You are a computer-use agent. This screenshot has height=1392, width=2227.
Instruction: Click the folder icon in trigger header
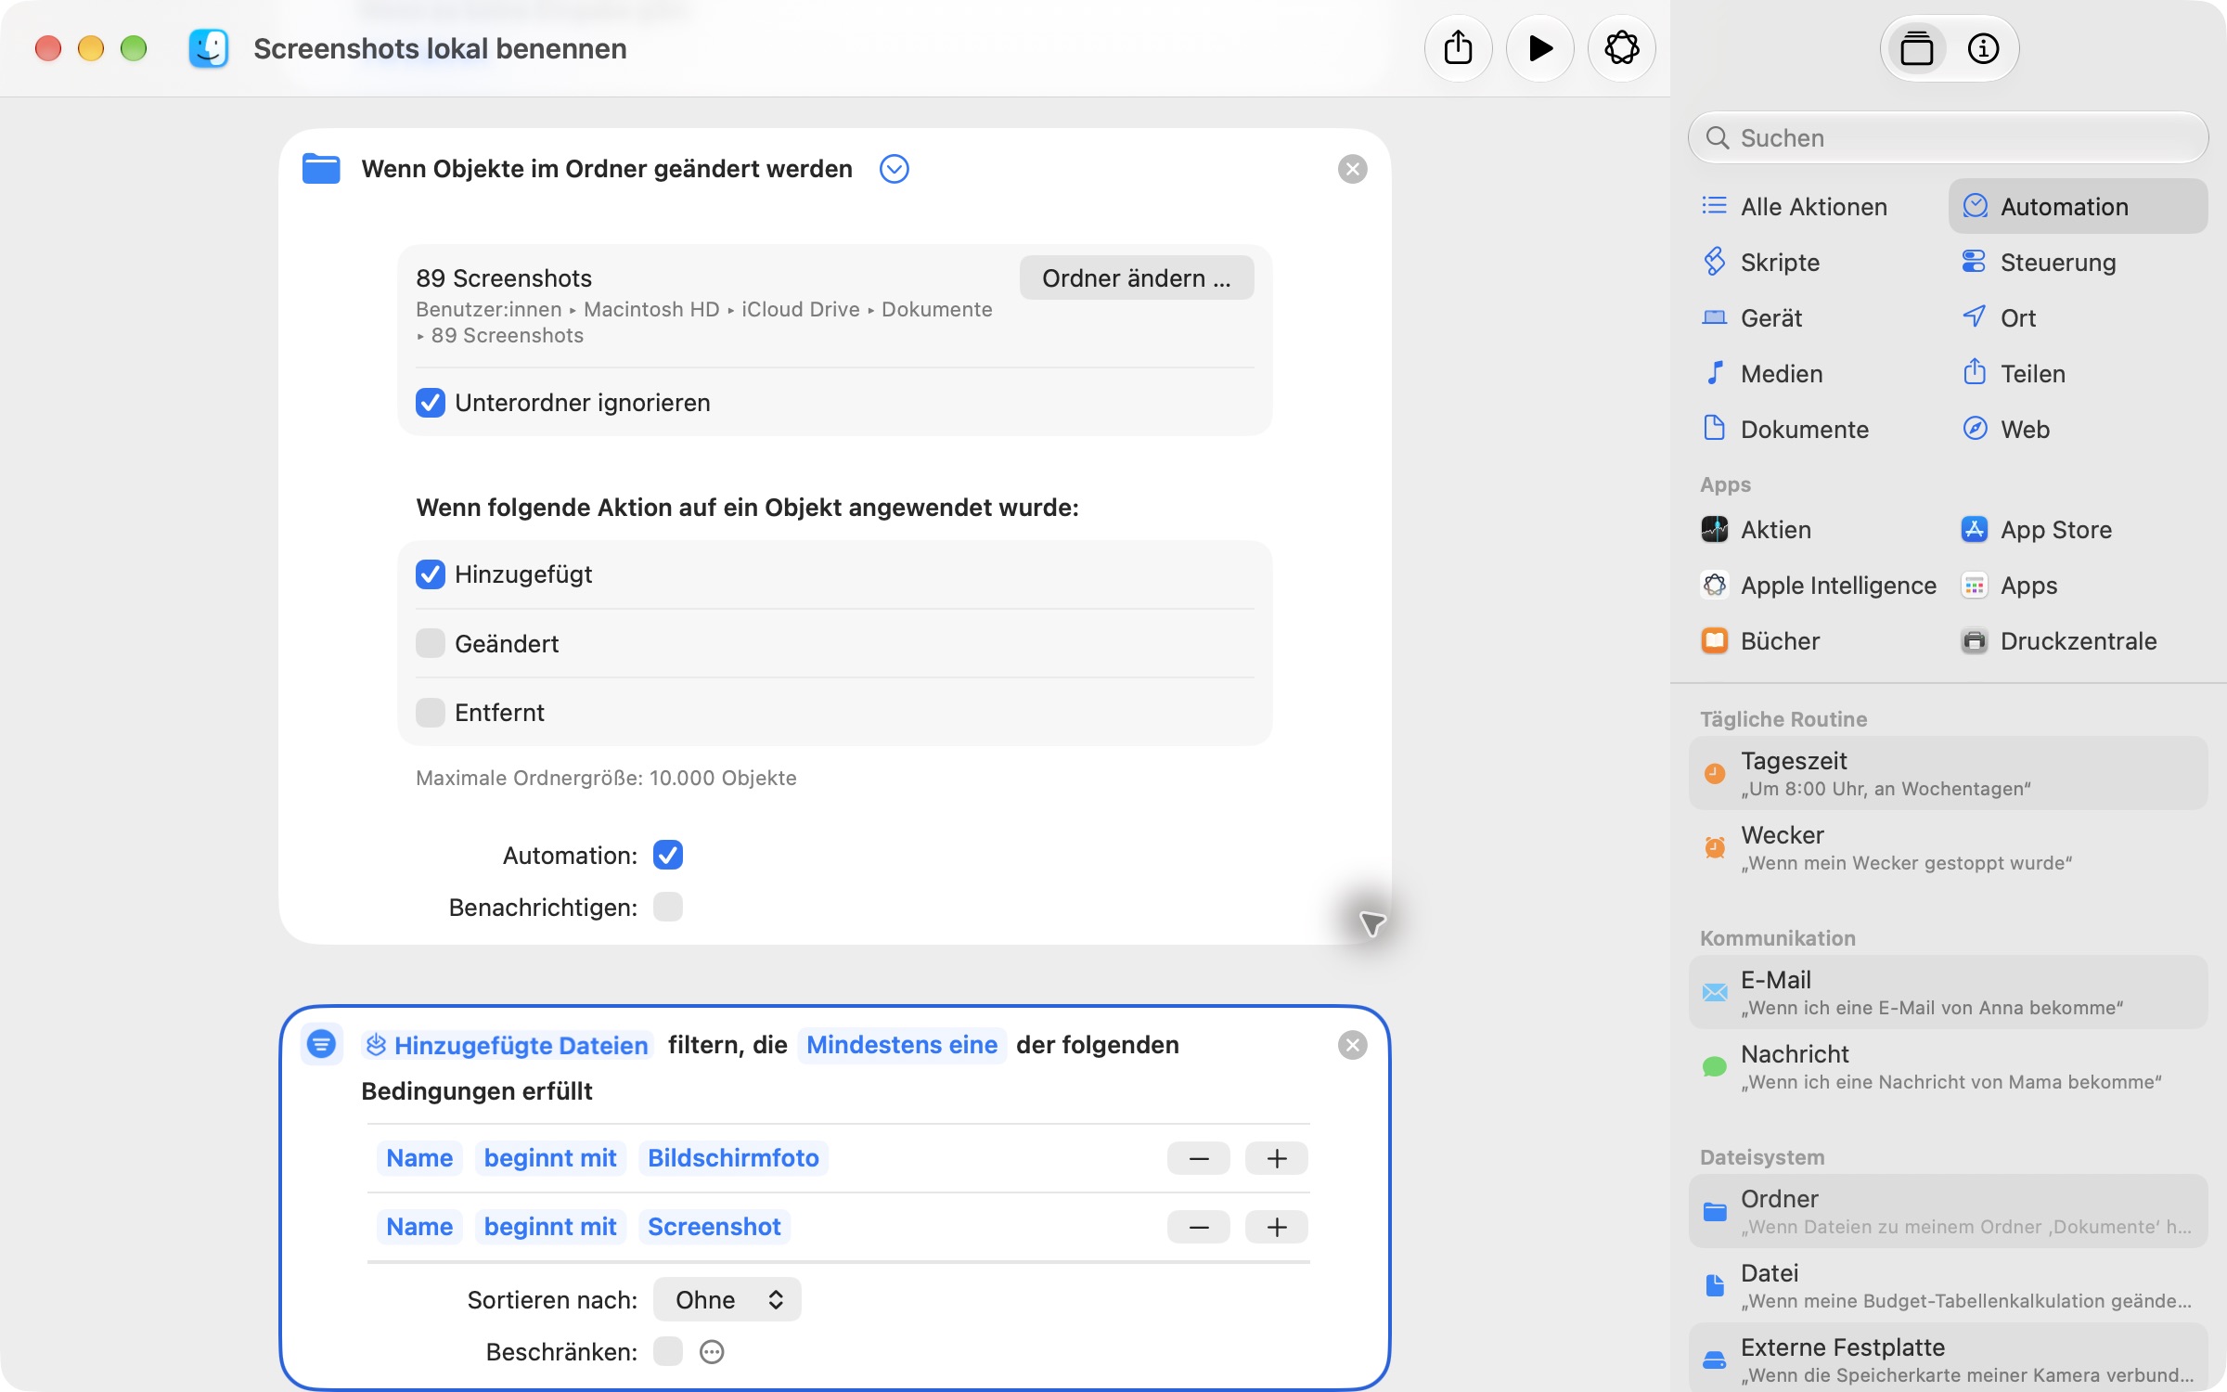pos(321,169)
